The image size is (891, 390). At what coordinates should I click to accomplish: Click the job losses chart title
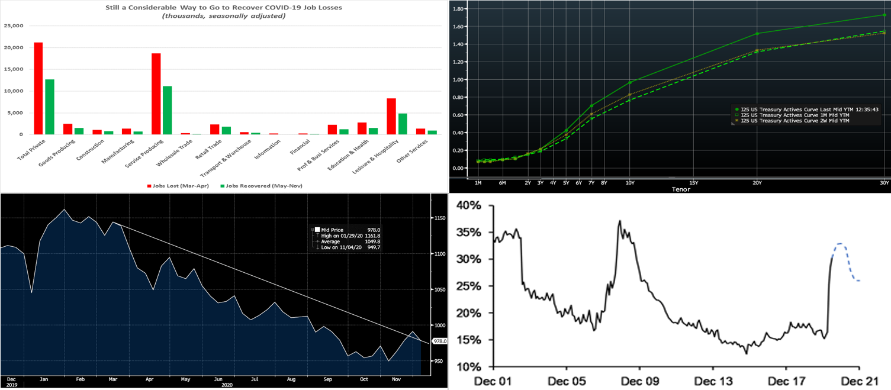coord(224,7)
